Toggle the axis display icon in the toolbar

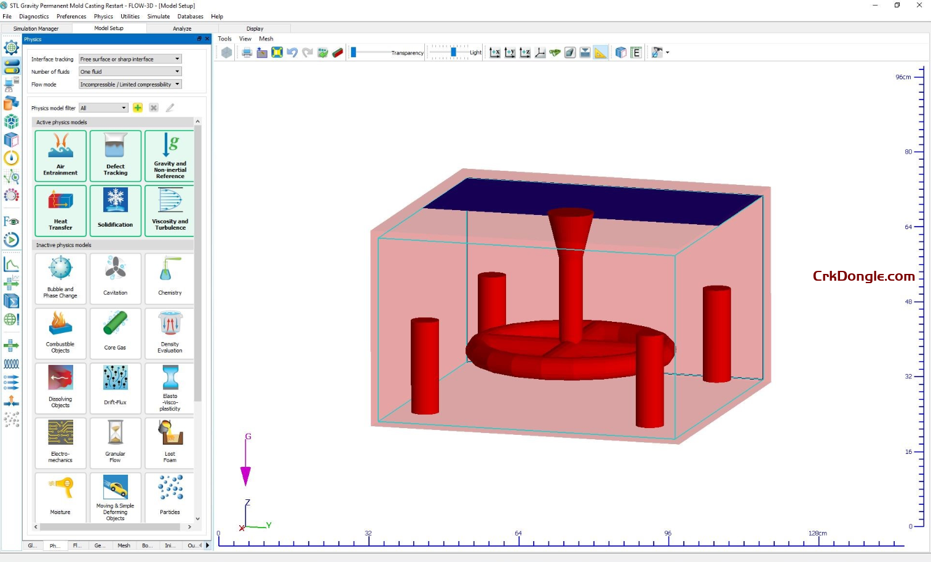[x=540, y=52]
